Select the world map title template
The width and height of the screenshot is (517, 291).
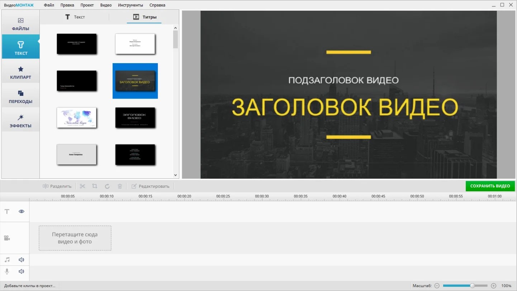[x=77, y=118]
